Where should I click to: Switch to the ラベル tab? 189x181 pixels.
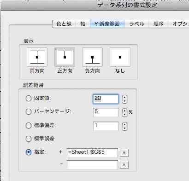[136, 24]
